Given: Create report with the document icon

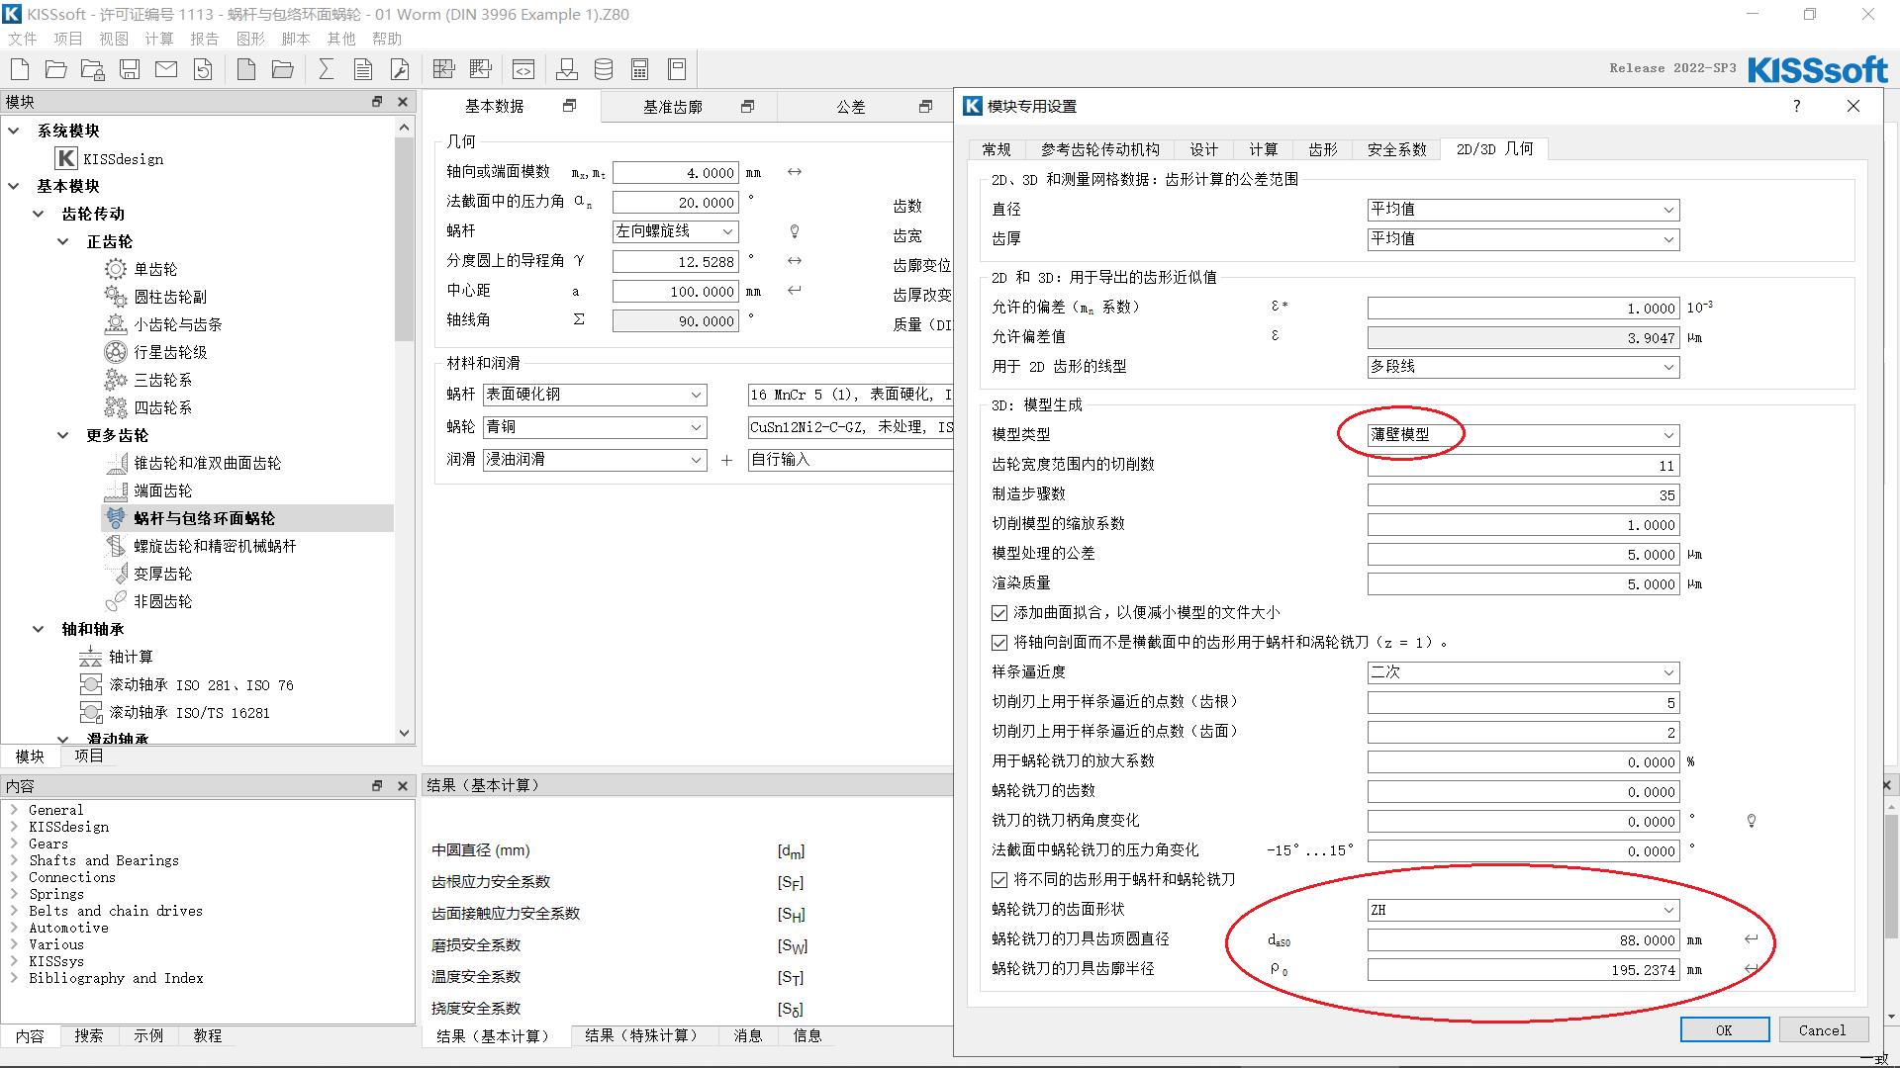Looking at the screenshot, I should coord(363,69).
